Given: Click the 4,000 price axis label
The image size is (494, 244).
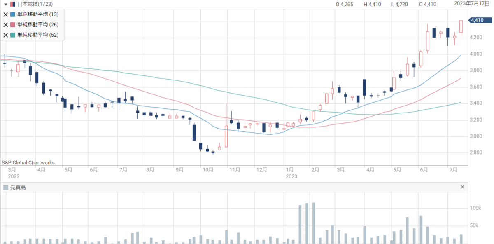Looking at the screenshot, I should click(x=477, y=54).
